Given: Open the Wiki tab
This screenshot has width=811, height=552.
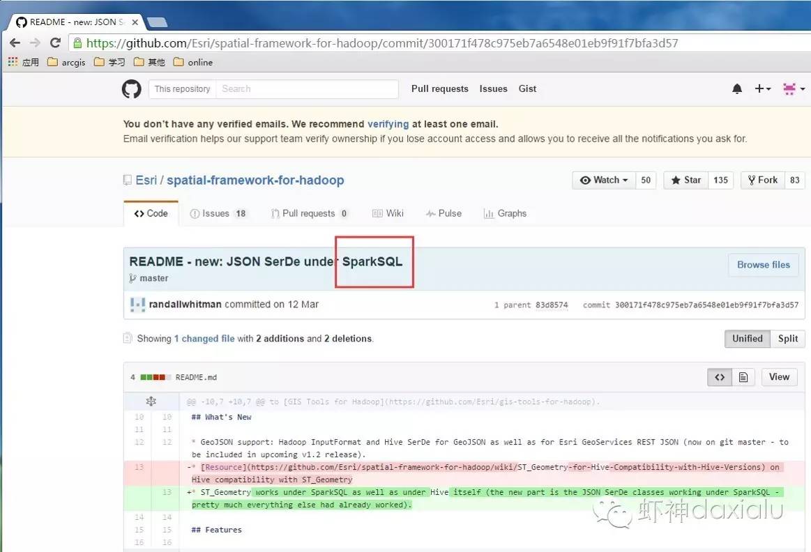Looking at the screenshot, I should click(x=388, y=213).
